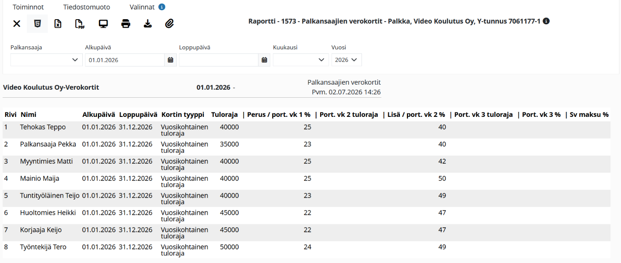This screenshot has height=263, width=621.
Task: Select the name Mainio Maija
Action: (40, 178)
